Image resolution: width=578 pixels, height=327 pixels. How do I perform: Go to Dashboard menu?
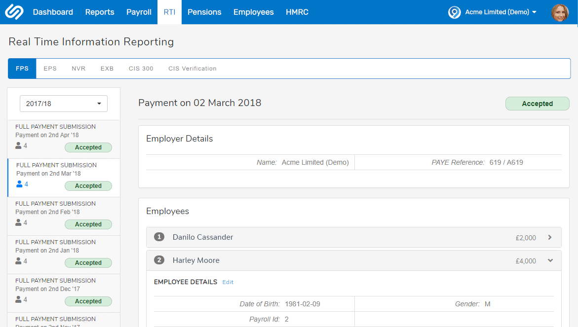click(x=53, y=12)
